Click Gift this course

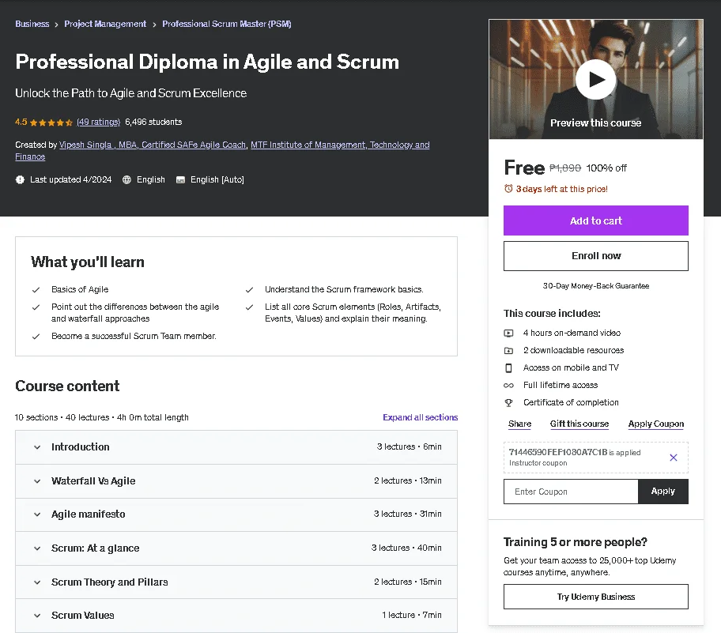tap(579, 424)
